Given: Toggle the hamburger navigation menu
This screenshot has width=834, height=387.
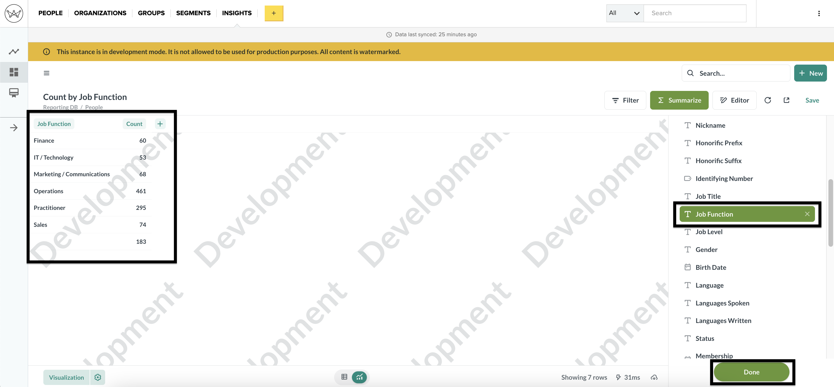Looking at the screenshot, I should (x=47, y=73).
